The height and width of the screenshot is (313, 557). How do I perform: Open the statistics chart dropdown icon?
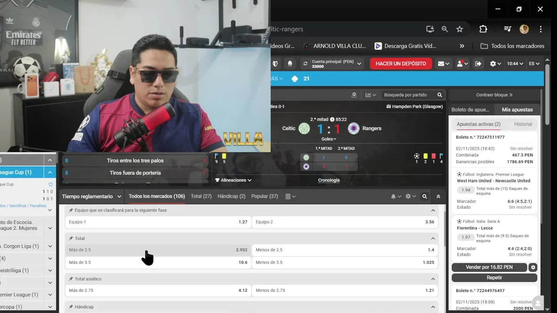tap(371, 95)
